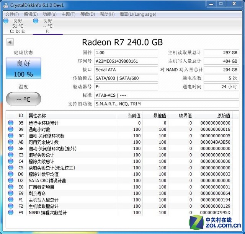Click NAND writes total 204 GB field
This screenshot has width=245, height=234.
point(221,70)
